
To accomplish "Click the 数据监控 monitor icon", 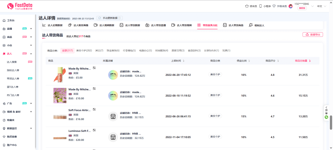I will 4,128.
